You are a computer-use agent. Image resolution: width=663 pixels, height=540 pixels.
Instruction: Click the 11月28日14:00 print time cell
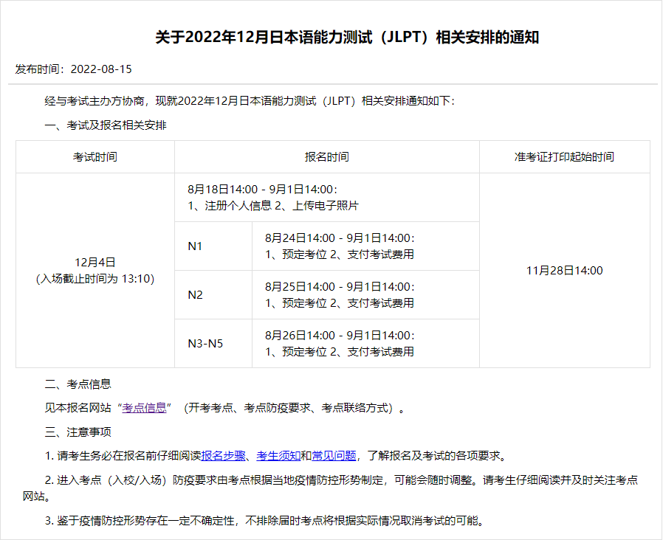pyautogui.click(x=564, y=271)
